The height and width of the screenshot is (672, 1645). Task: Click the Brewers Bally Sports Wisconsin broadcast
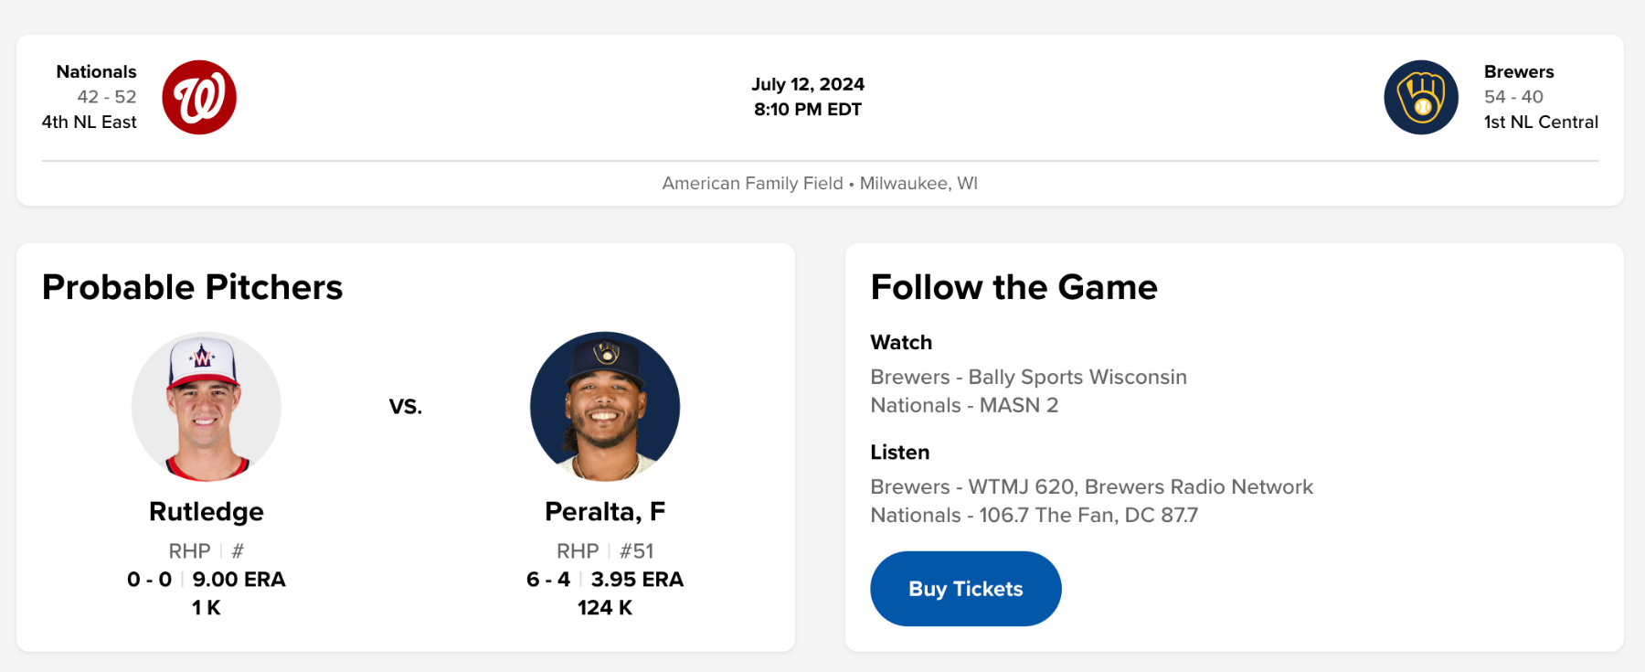[x=1028, y=378]
